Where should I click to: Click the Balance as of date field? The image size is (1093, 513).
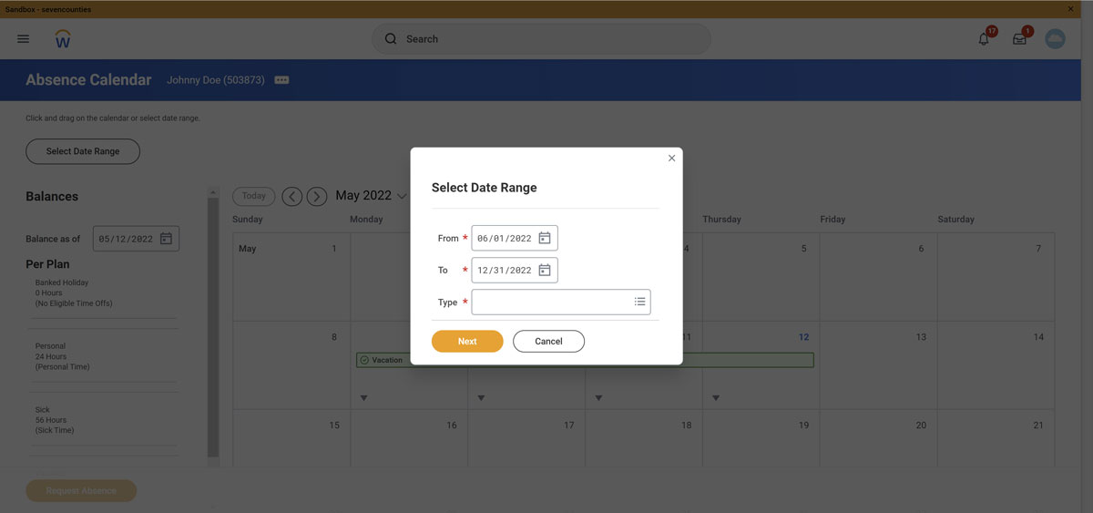click(x=137, y=239)
